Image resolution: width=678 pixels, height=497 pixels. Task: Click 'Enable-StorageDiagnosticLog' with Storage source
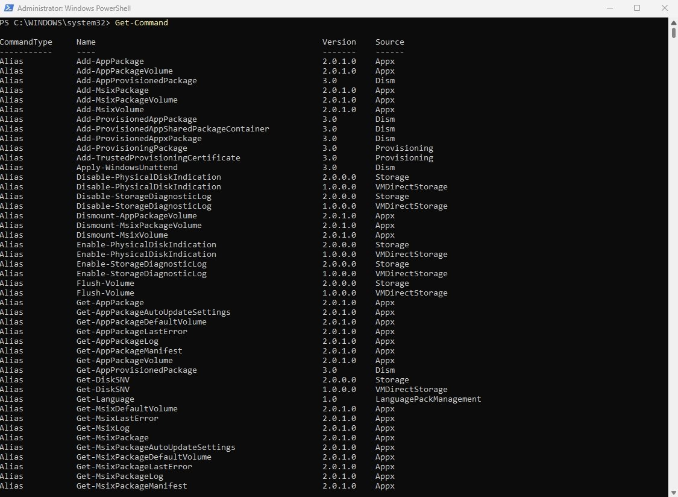tap(142, 264)
